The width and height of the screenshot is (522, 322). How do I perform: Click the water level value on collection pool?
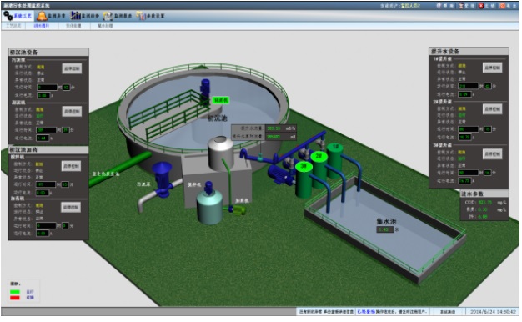click(x=385, y=229)
